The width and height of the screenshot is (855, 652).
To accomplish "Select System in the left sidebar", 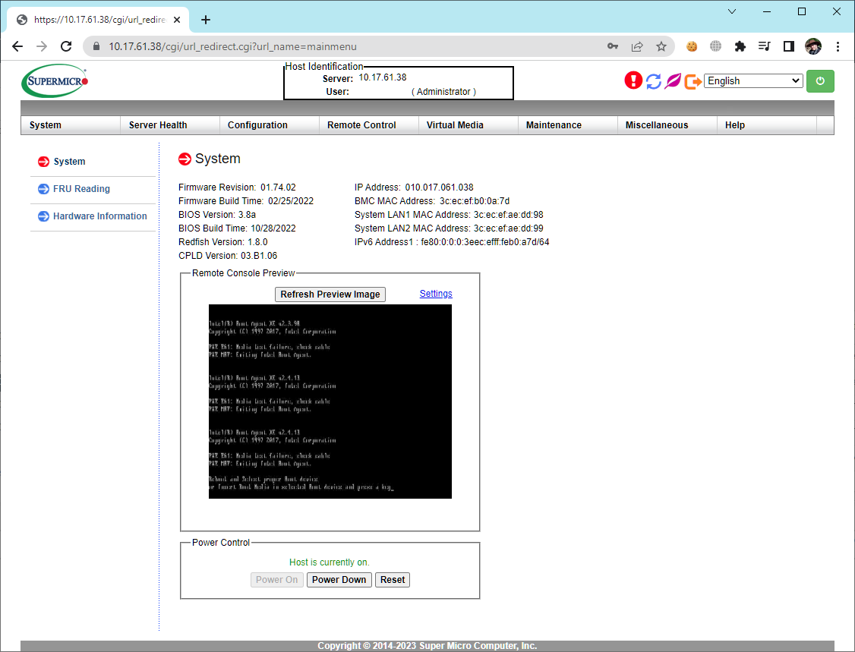I will click(x=69, y=162).
